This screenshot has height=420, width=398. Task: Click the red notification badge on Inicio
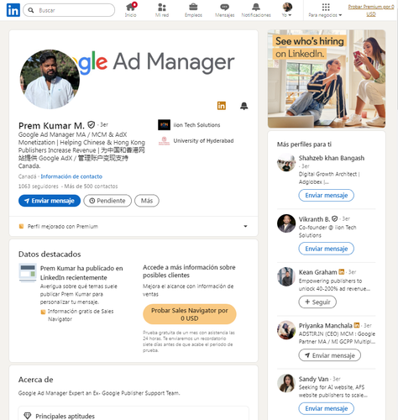coord(134,4)
